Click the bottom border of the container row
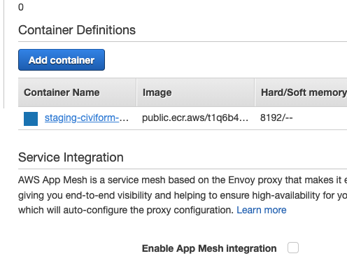 [x=183, y=129]
